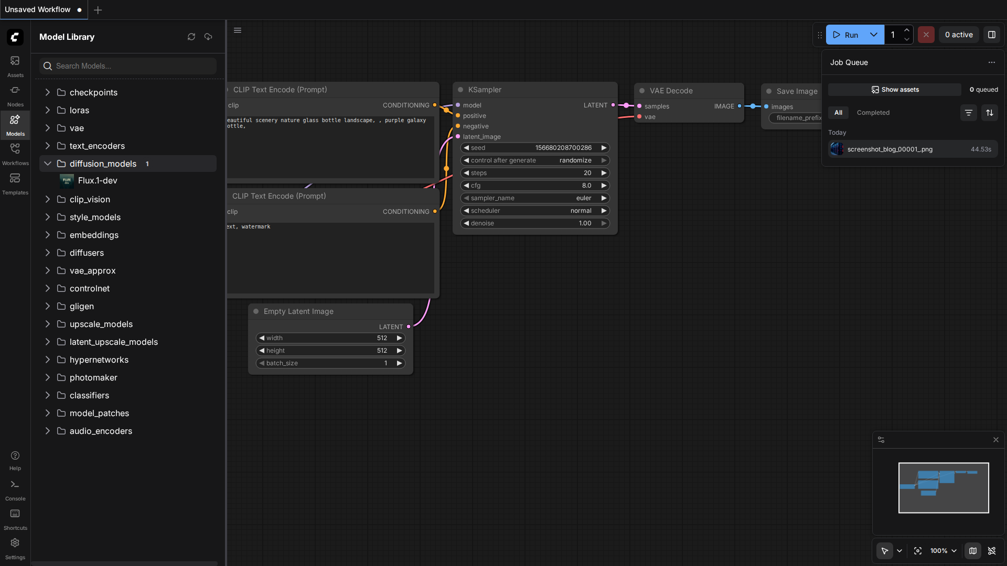Expand the text_encoders folder
The width and height of the screenshot is (1007, 566).
47,146
